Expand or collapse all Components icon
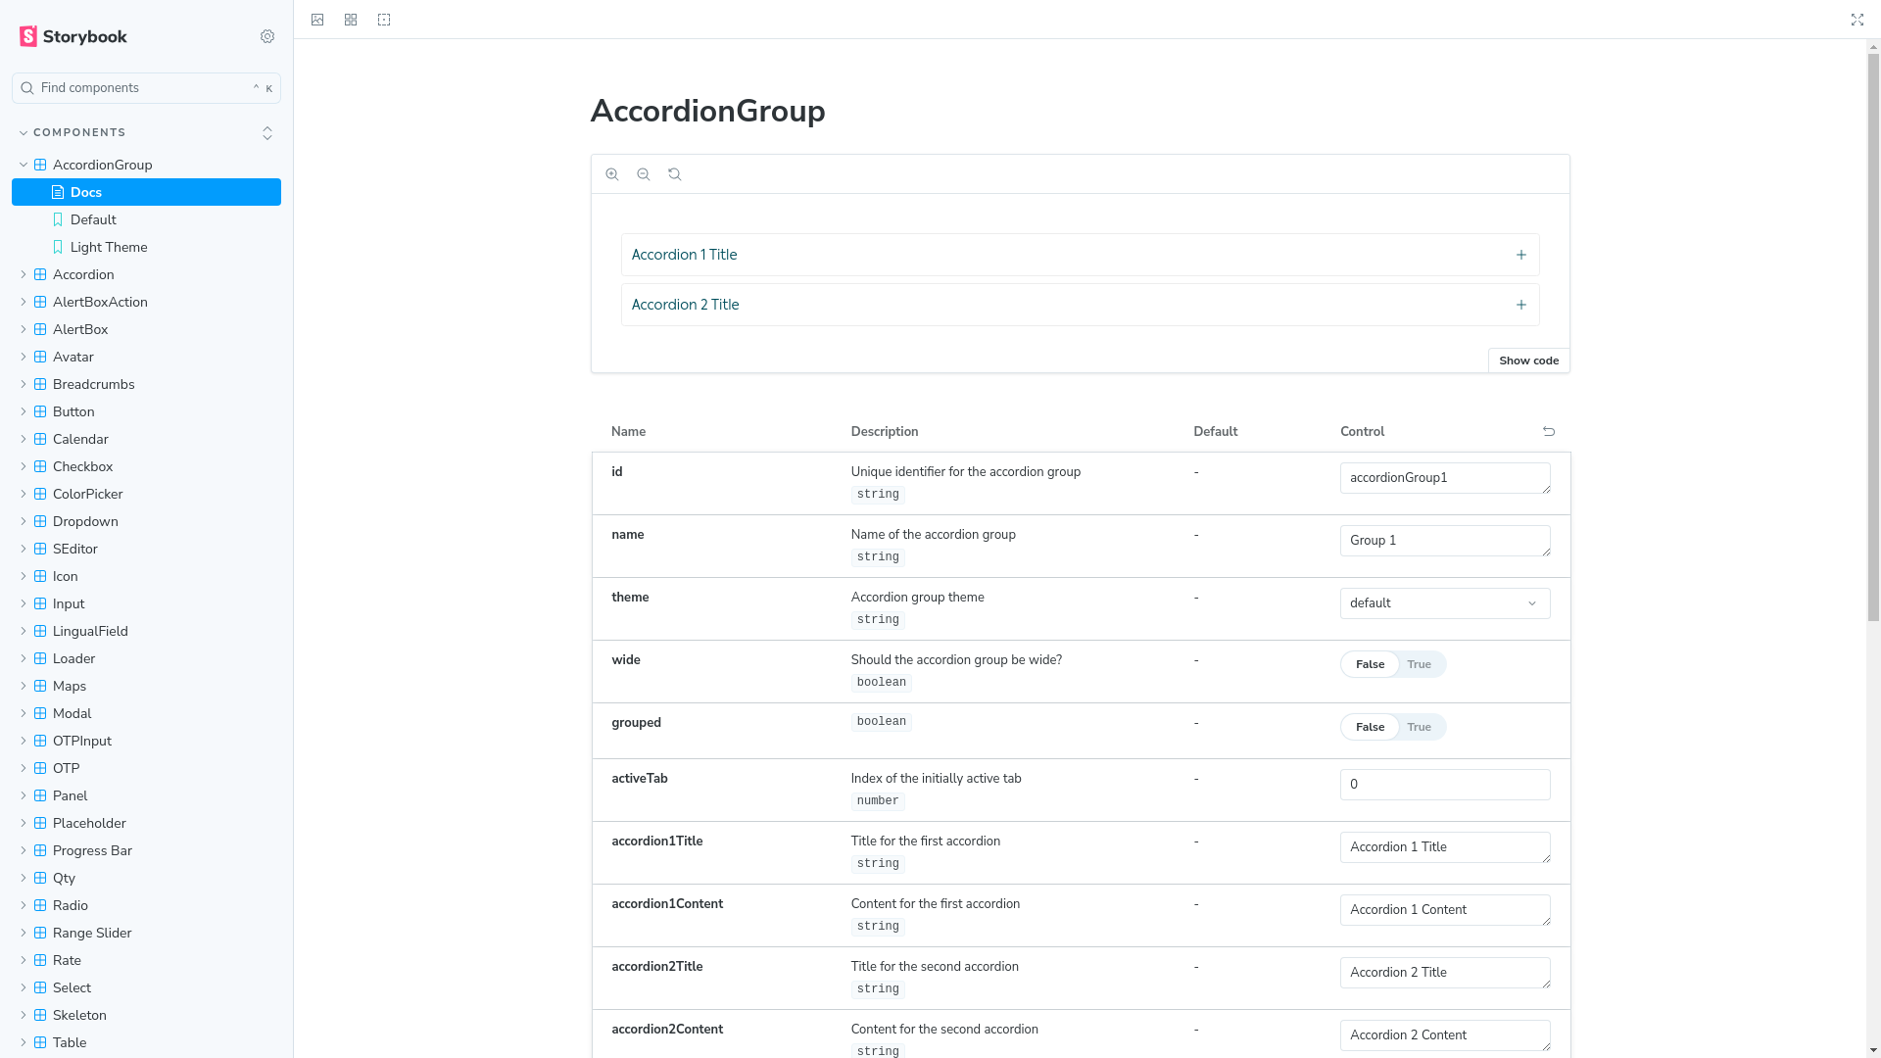 (267, 133)
